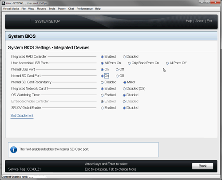Enable SR-IOV Global Enable
The height and width of the screenshot is (180, 222).
(102, 108)
